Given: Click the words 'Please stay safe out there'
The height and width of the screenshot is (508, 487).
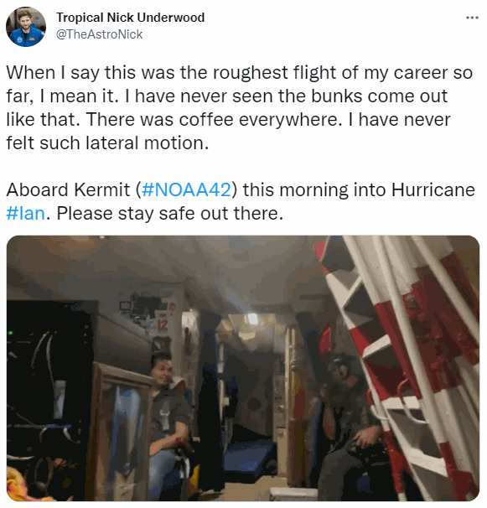Looking at the screenshot, I should coord(170,213).
